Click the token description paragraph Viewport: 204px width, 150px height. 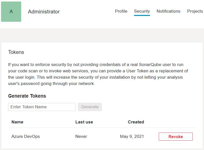click(98, 74)
